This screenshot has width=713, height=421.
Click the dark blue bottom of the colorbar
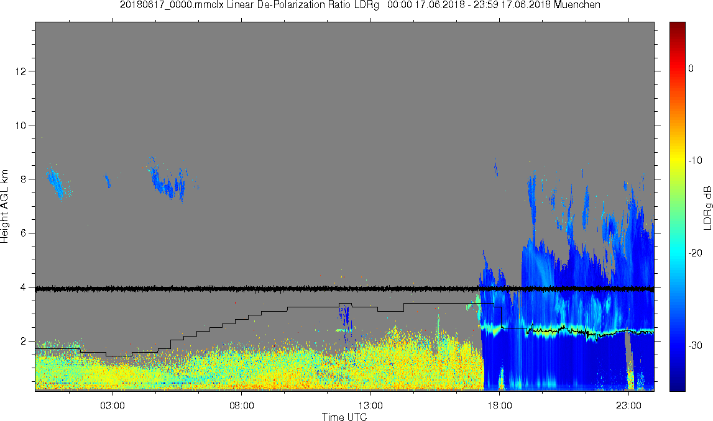677,385
